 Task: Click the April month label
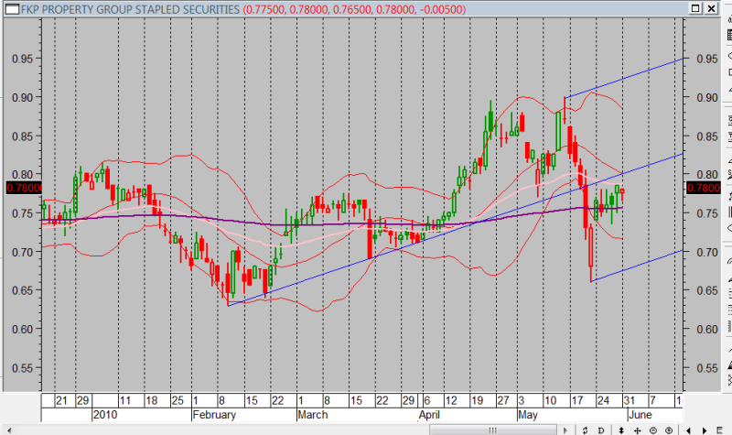click(429, 415)
